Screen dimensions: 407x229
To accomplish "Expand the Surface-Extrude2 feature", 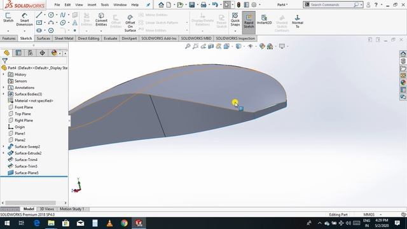I will pyautogui.click(x=3, y=153).
